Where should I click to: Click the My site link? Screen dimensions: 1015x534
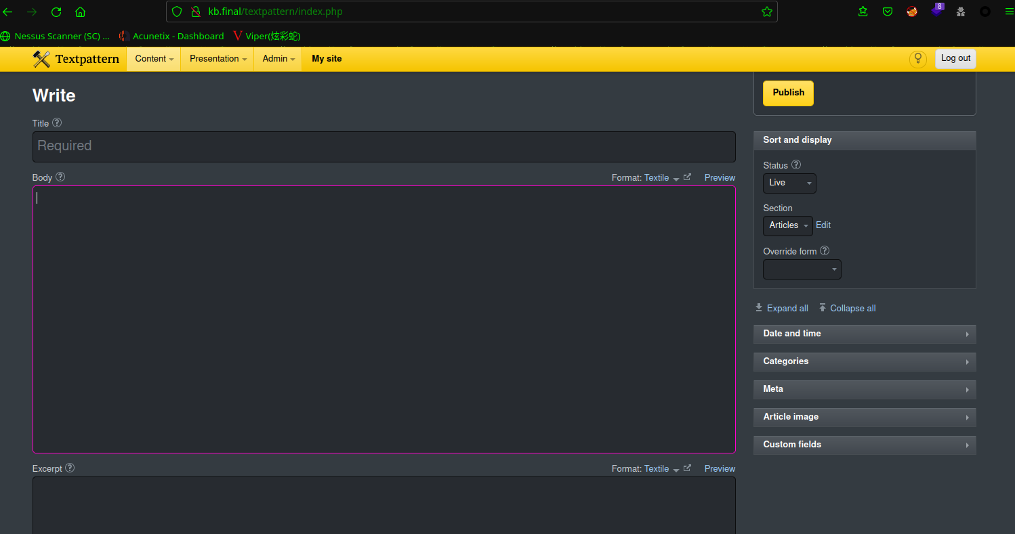pyautogui.click(x=327, y=59)
